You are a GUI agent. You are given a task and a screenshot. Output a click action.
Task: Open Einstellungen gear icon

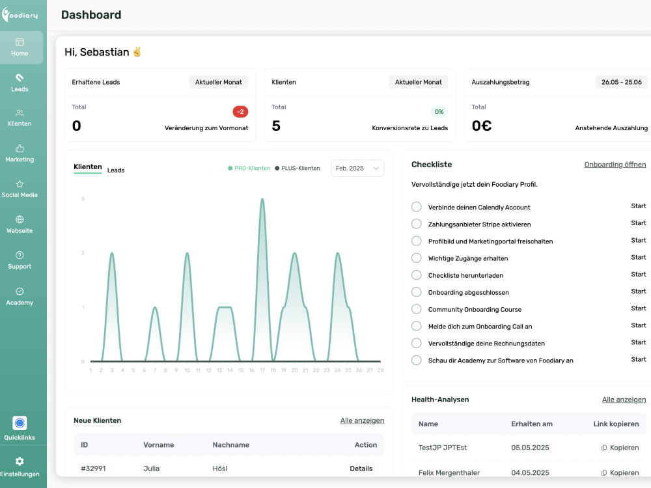[20, 461]
